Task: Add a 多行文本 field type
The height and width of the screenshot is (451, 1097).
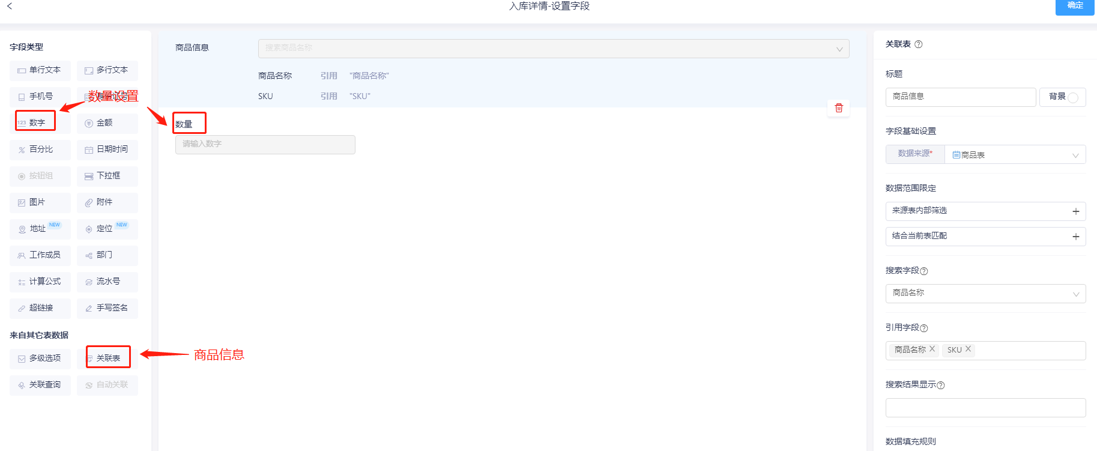Action: [107, 70]
